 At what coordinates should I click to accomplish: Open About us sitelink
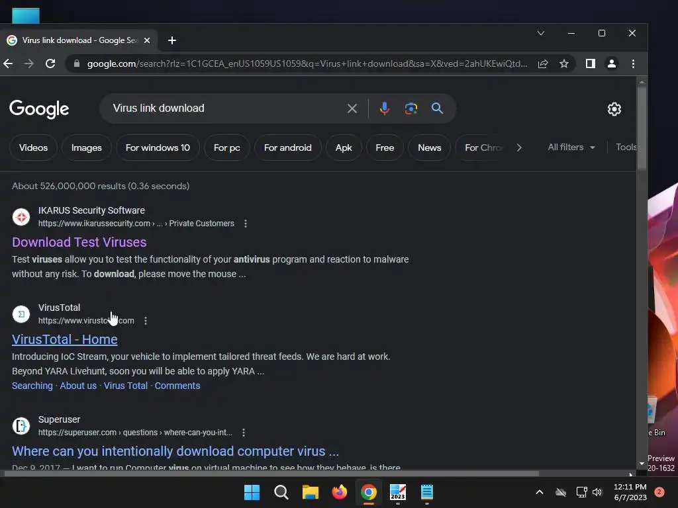(78, 386)
